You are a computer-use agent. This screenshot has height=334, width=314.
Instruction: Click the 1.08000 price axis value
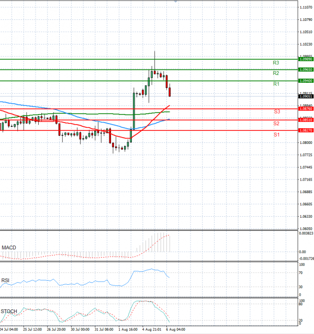click(306, 143)
